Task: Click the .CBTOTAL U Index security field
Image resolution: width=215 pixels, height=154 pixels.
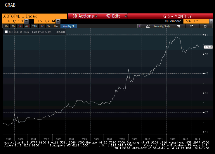Action: (x=35, y=16)
